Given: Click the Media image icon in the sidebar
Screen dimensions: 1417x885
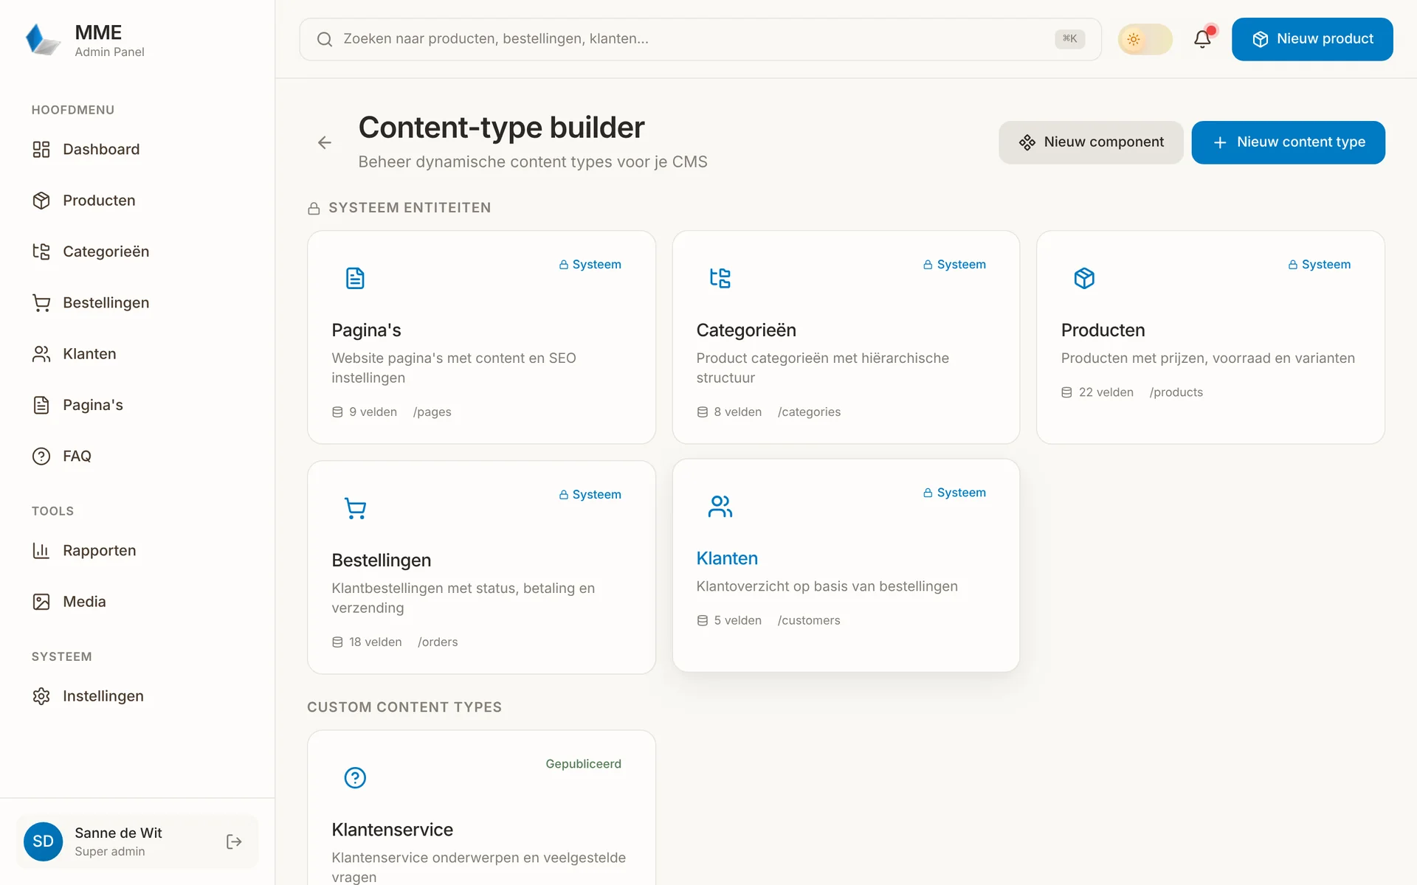Looking at the screenshot, I should click(41, 602).
